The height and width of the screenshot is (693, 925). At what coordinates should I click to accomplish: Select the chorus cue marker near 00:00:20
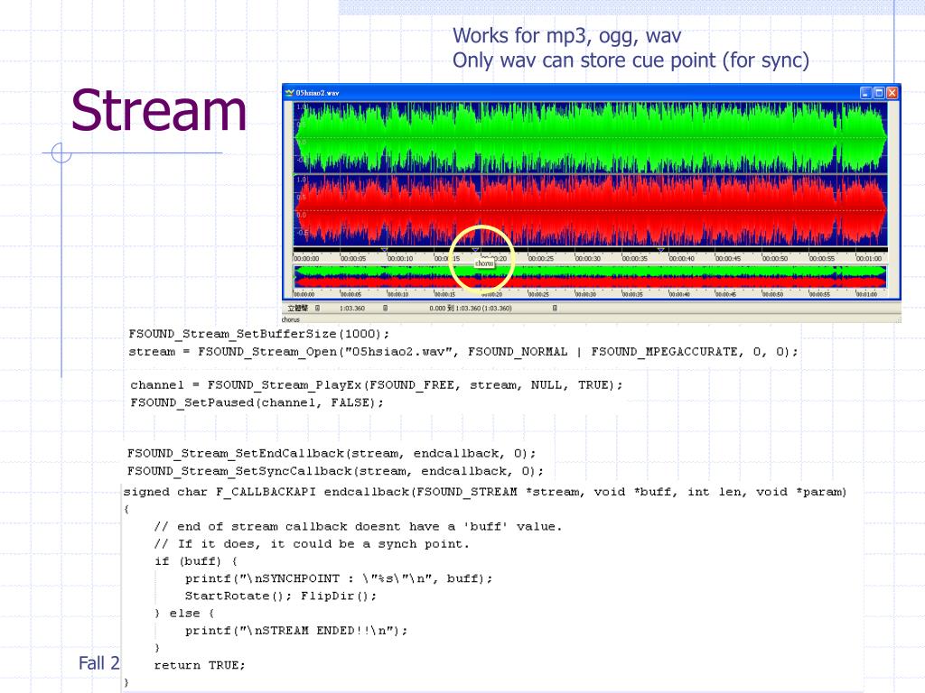point(475,251)
